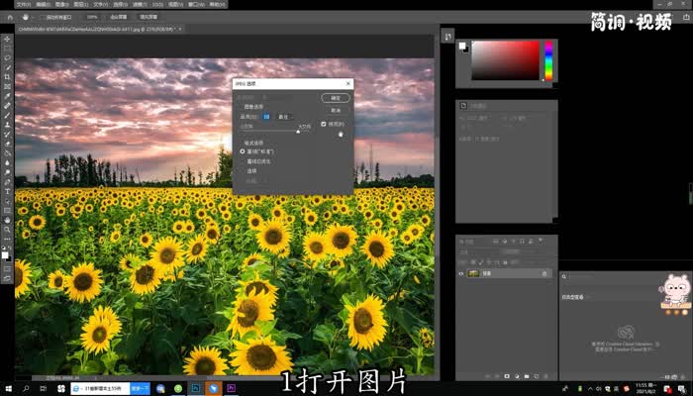Click the Windows Start button

8,388
